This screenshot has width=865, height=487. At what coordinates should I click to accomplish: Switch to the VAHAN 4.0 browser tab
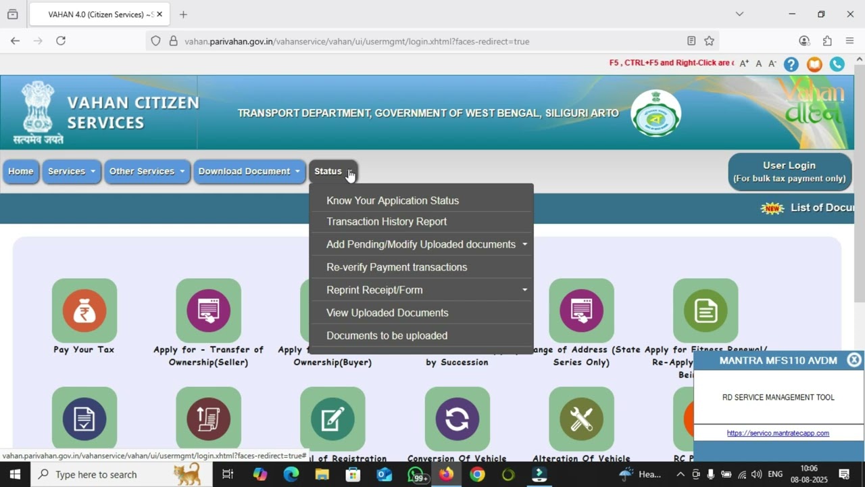coord(99,14)
